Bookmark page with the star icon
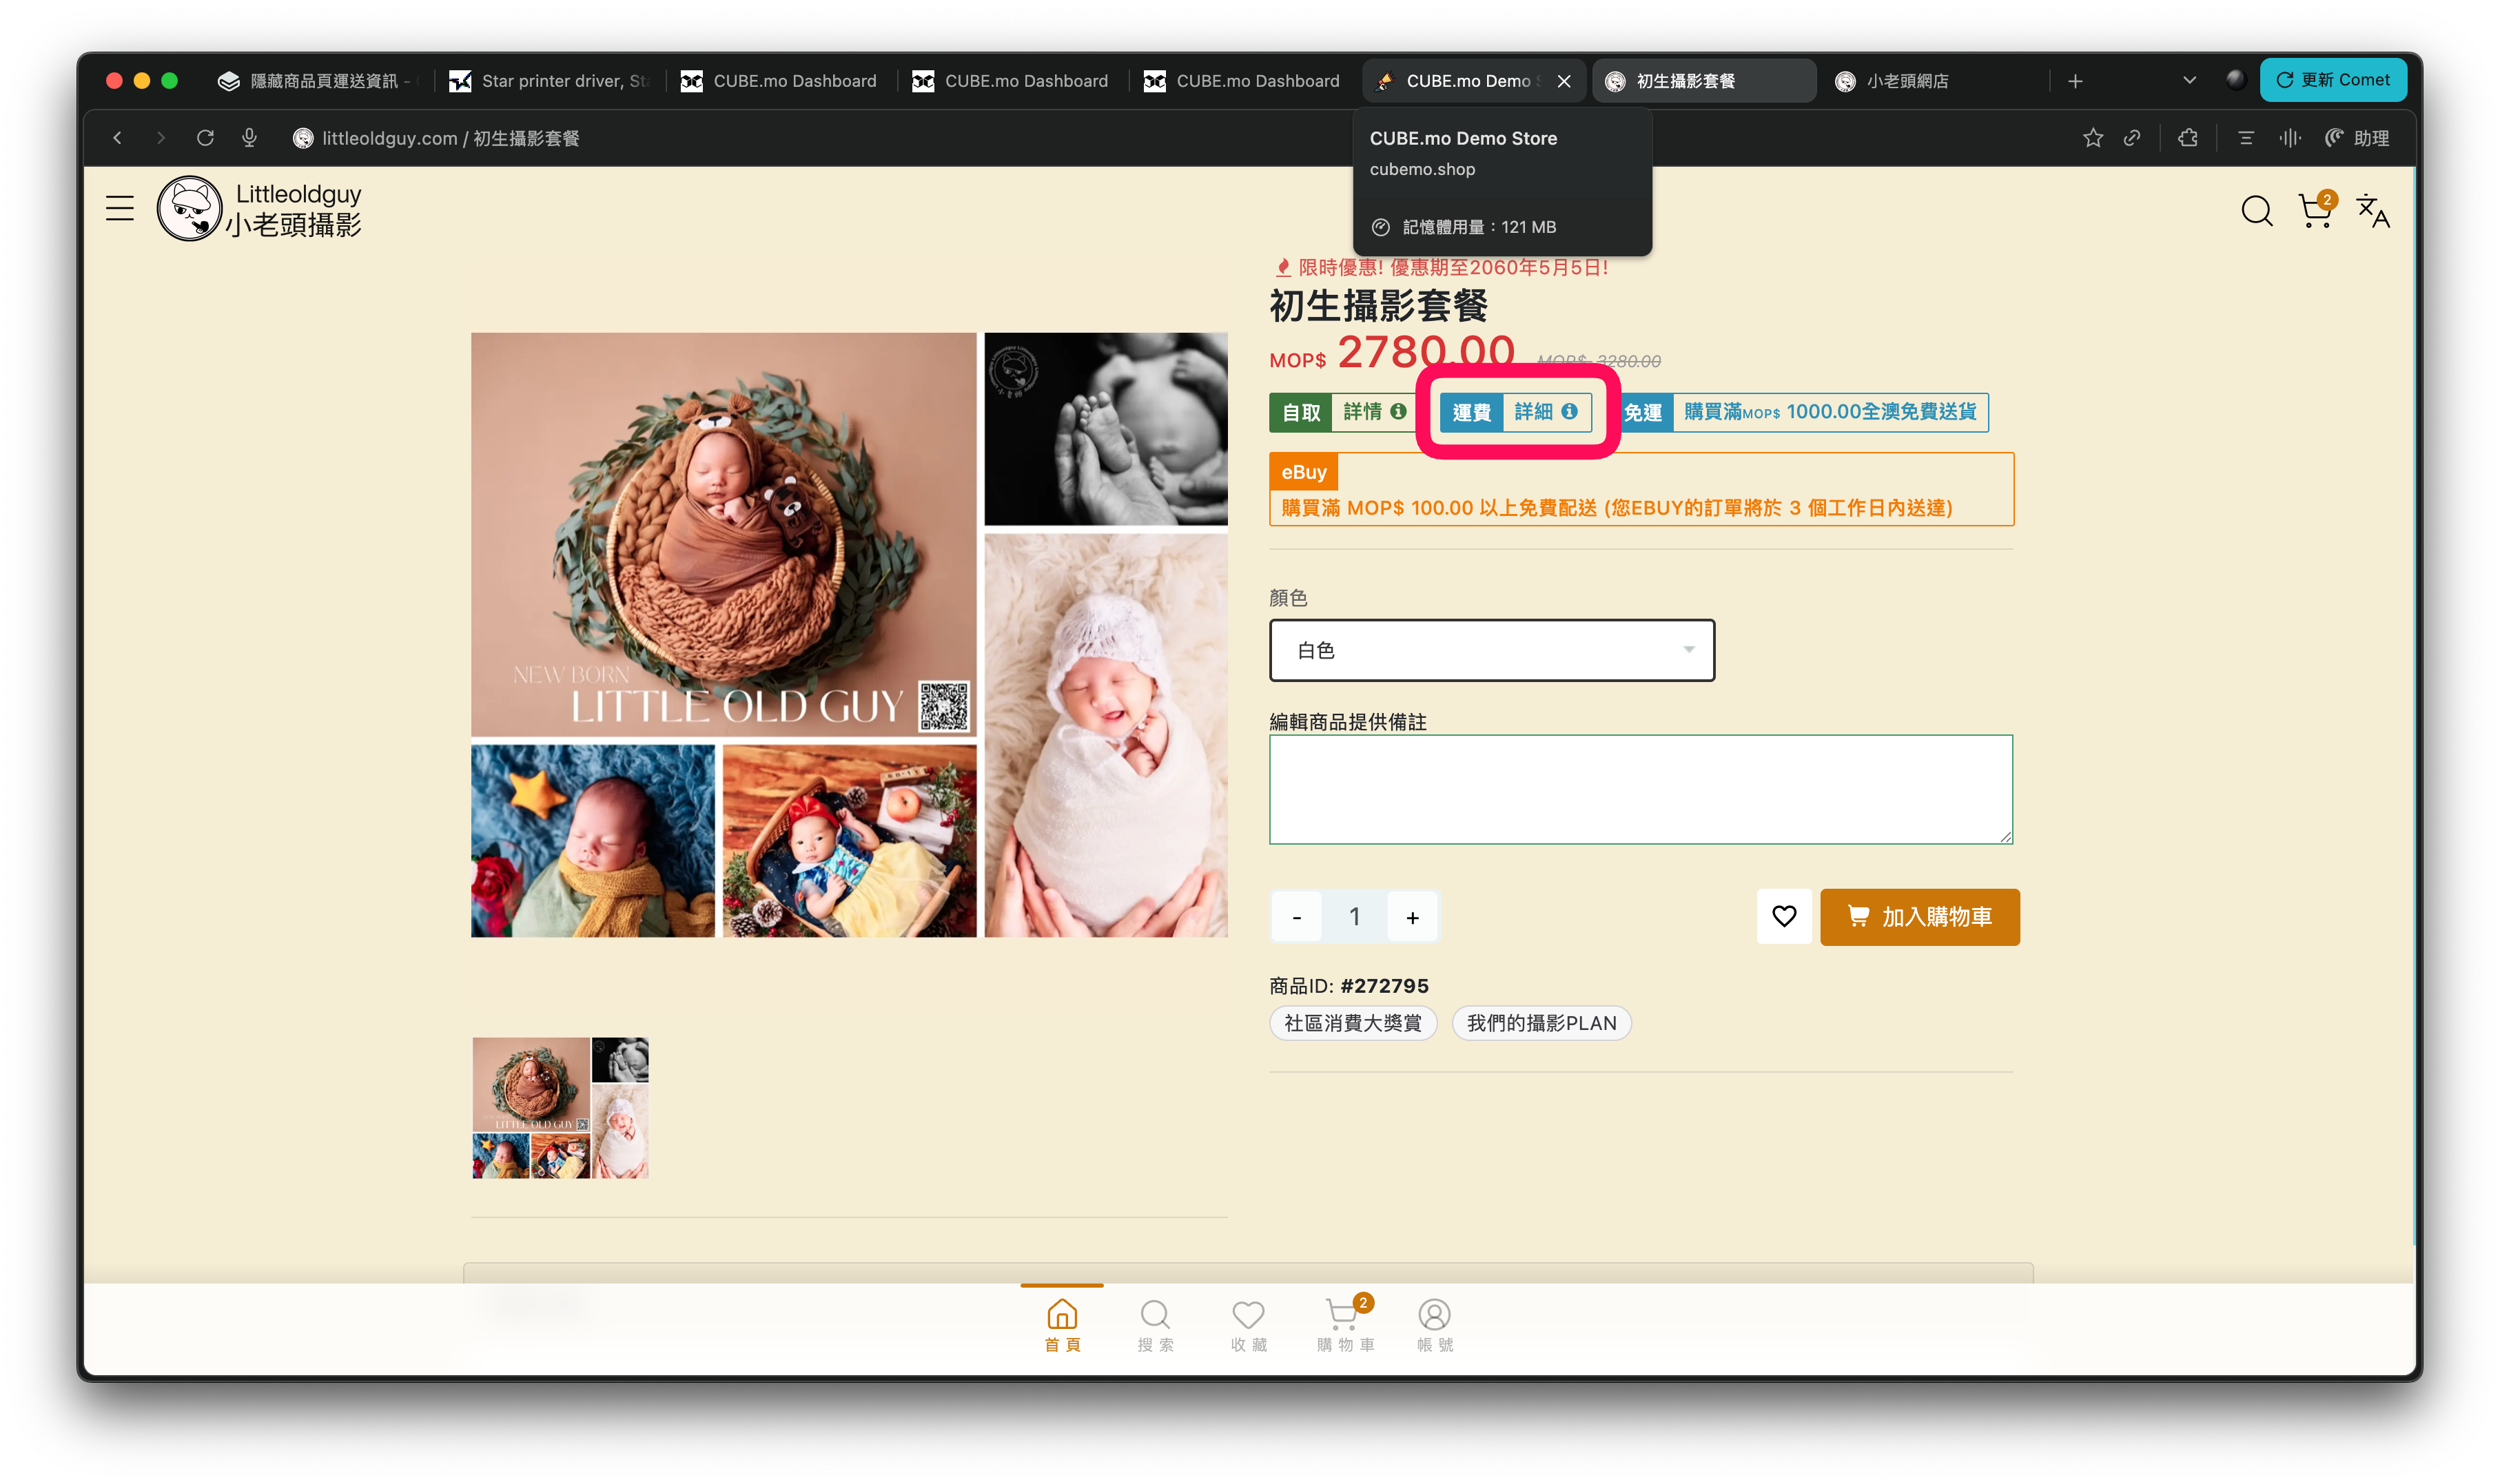 pyautogui.click(x=2092, y=138)
